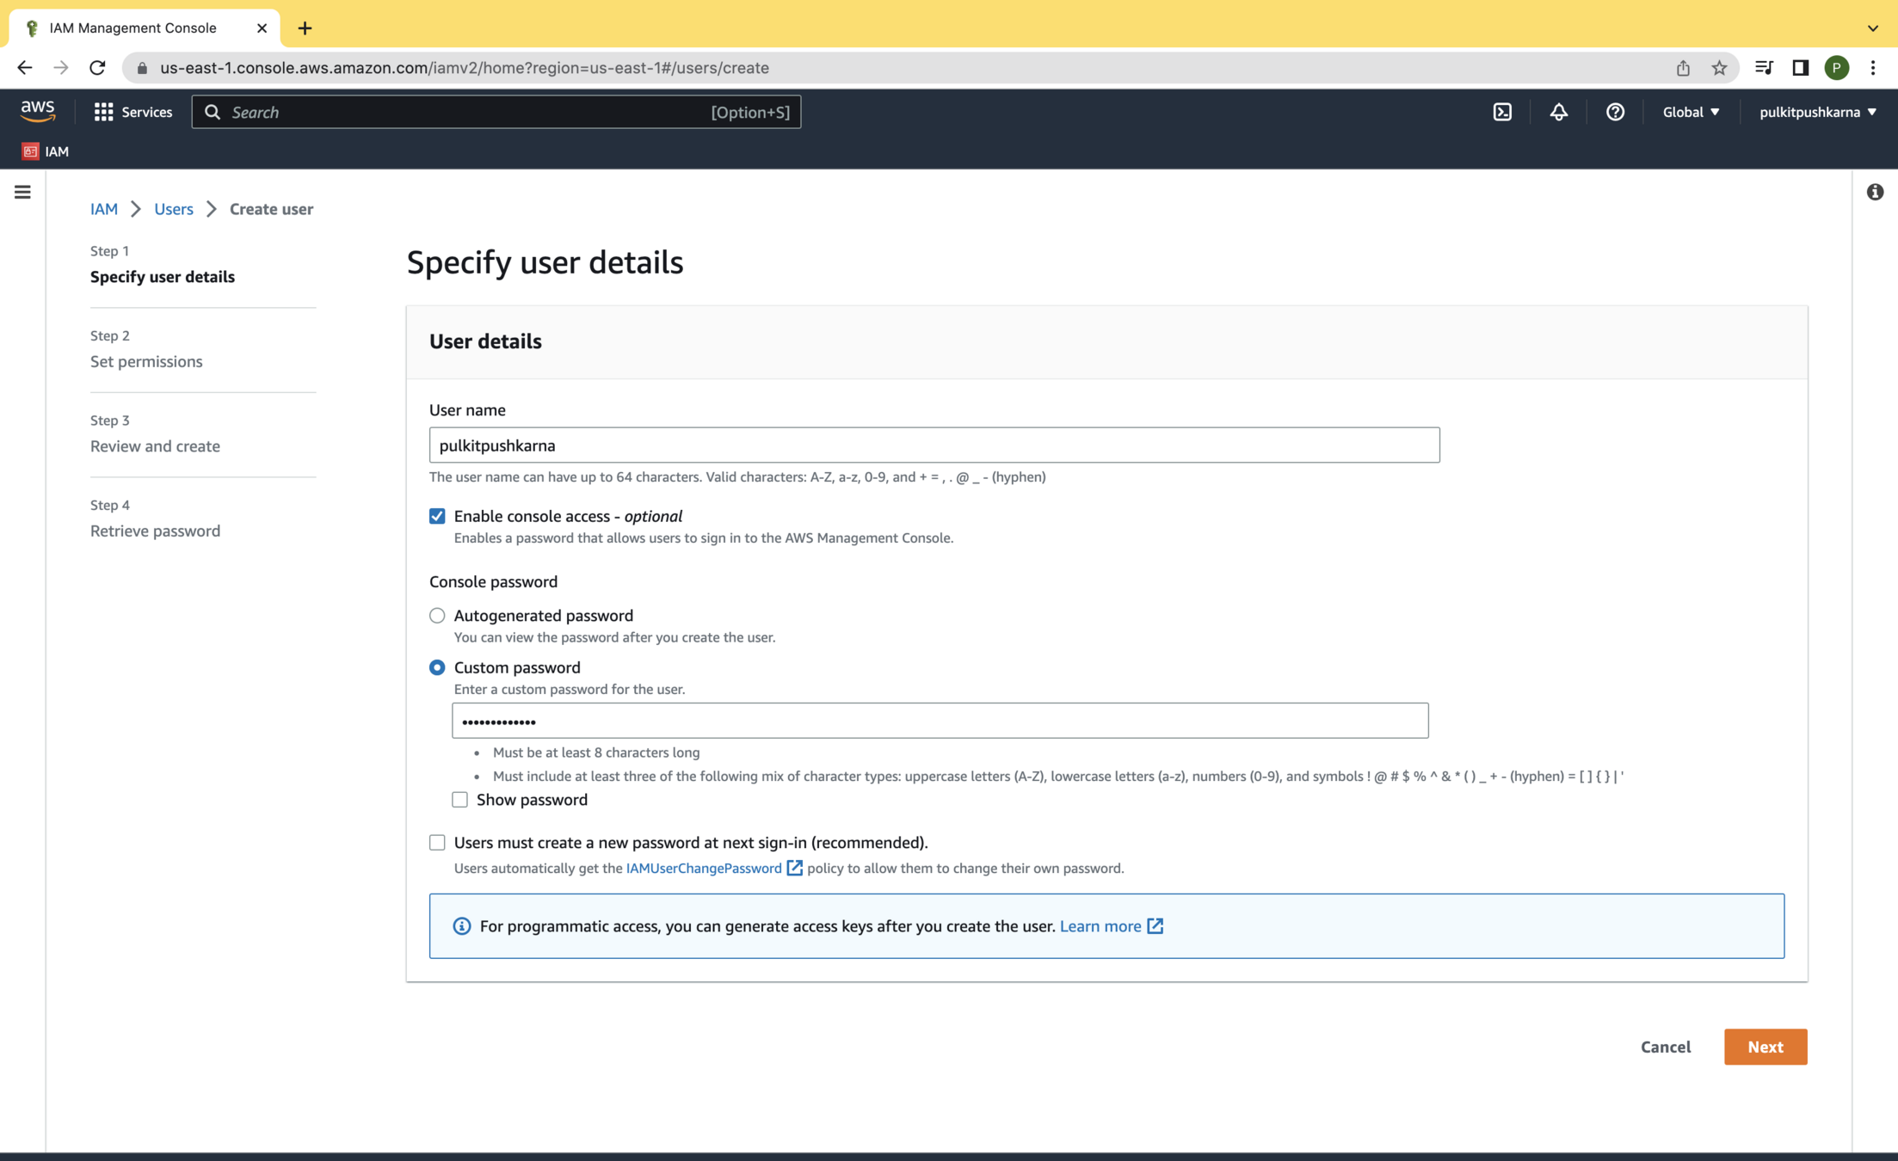Check users must create new password option
The image size is (1898, 1161).
(x=437, y=843)
